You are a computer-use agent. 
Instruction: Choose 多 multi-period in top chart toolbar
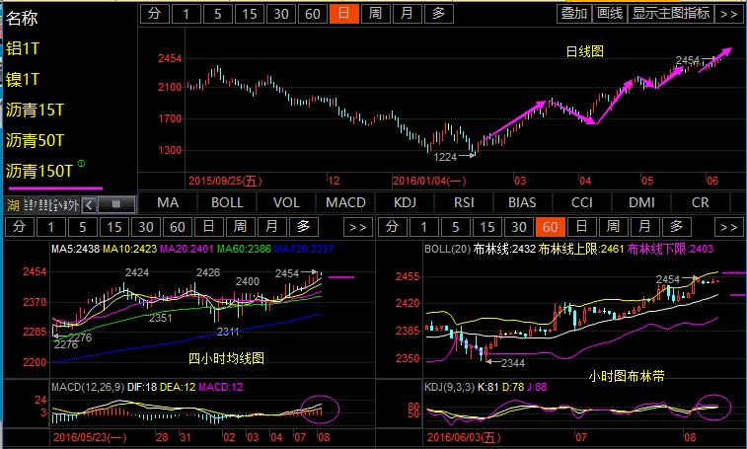[x=437, y=13]
